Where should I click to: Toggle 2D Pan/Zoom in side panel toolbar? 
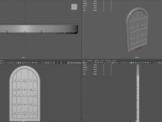coord(107,63)
